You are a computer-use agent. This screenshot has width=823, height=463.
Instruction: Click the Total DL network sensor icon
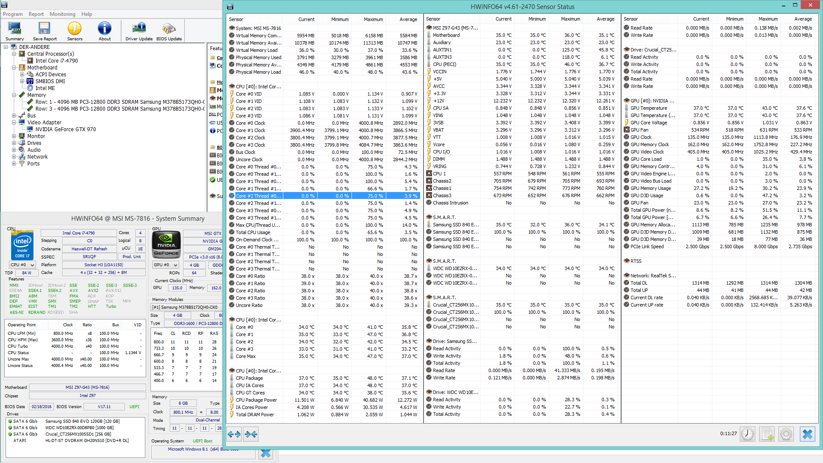click(x=627, y=283)
